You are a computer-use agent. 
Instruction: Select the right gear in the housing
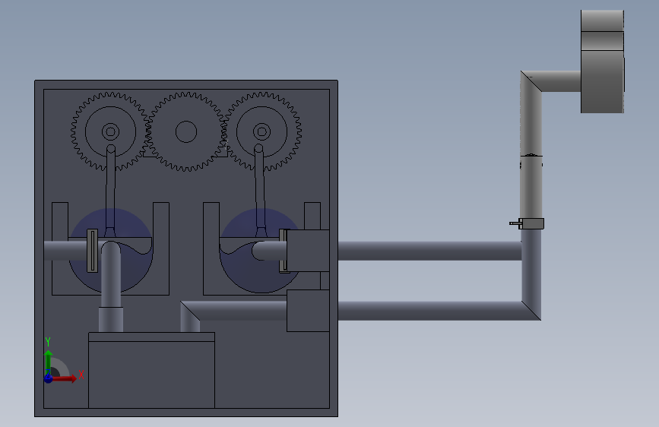click(261, 131)
